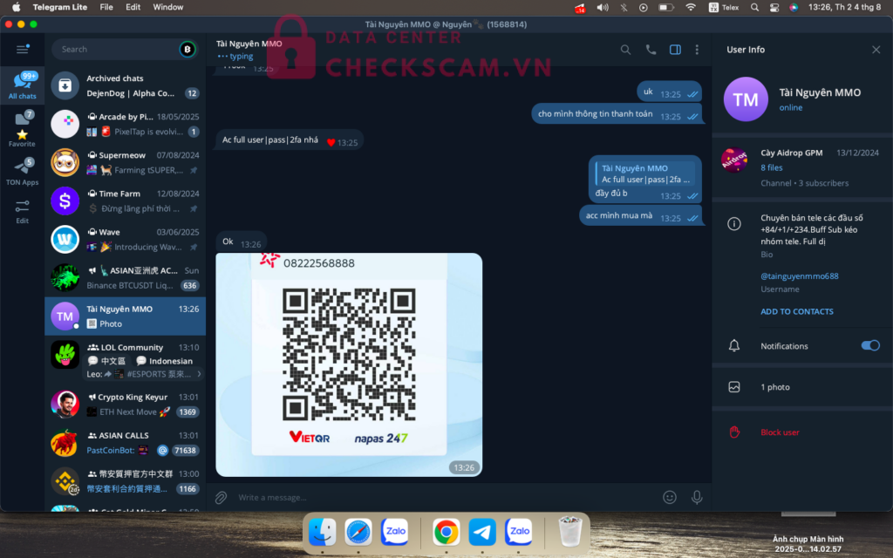Open the Time Farm chat
The height and width of the screenshot is (558, 893).
coord(126,201)
